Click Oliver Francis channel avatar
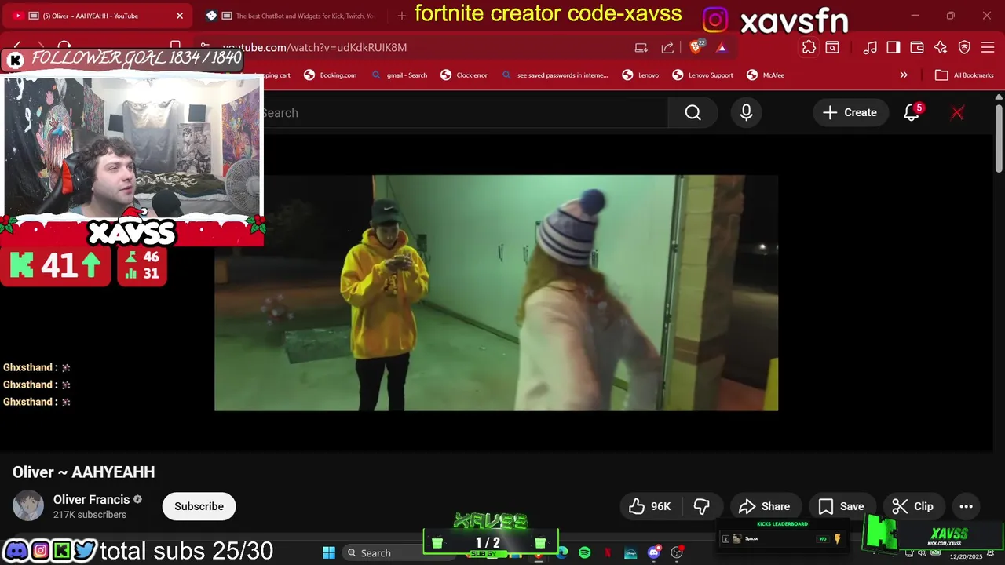 [x=28, y=506]
